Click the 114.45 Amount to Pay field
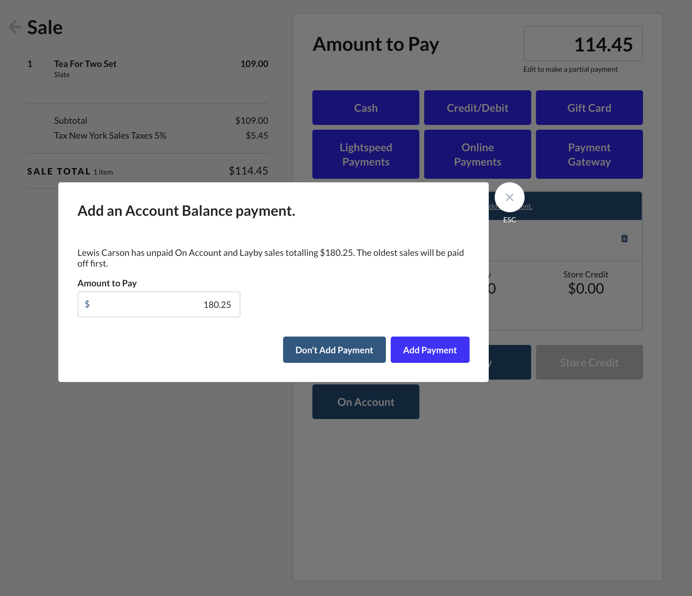 coord(583,43)
